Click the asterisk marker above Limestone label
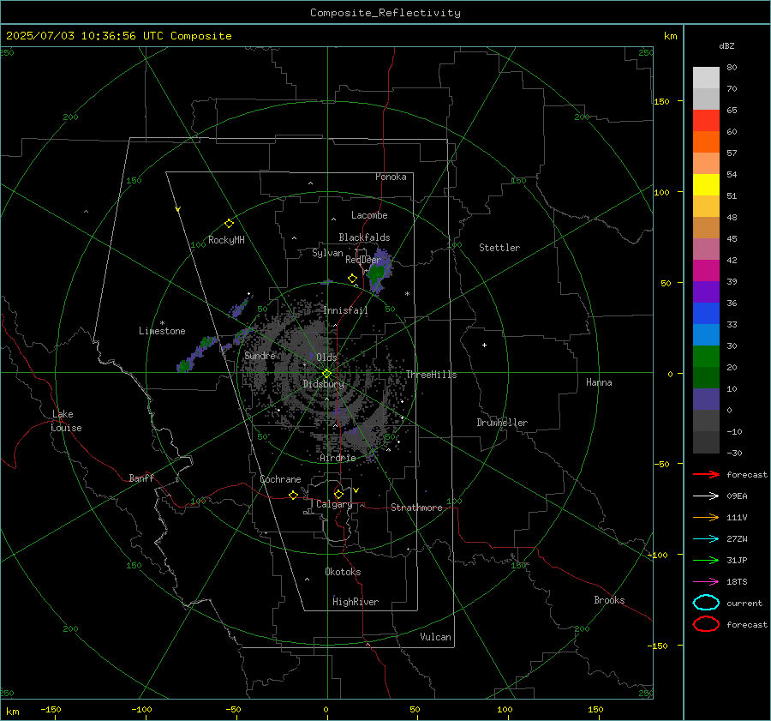 tap(162, 323)
